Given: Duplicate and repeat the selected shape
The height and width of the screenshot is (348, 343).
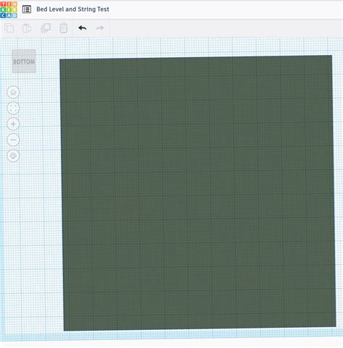Looking at the screenshot, I should click(46, 28).
